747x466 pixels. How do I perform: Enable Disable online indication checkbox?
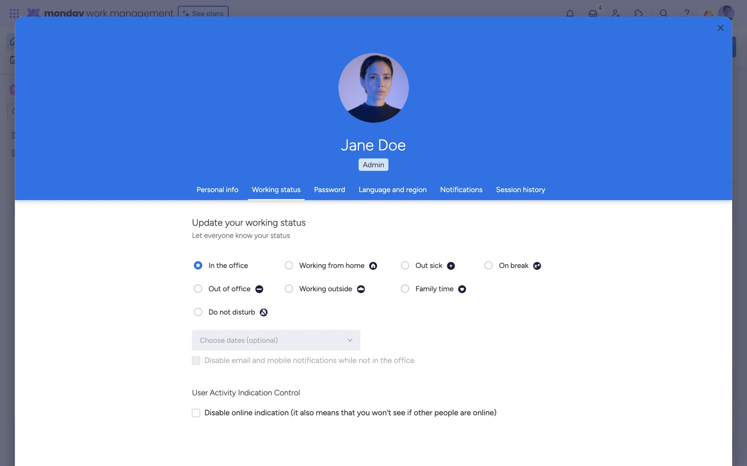(196, 413)
